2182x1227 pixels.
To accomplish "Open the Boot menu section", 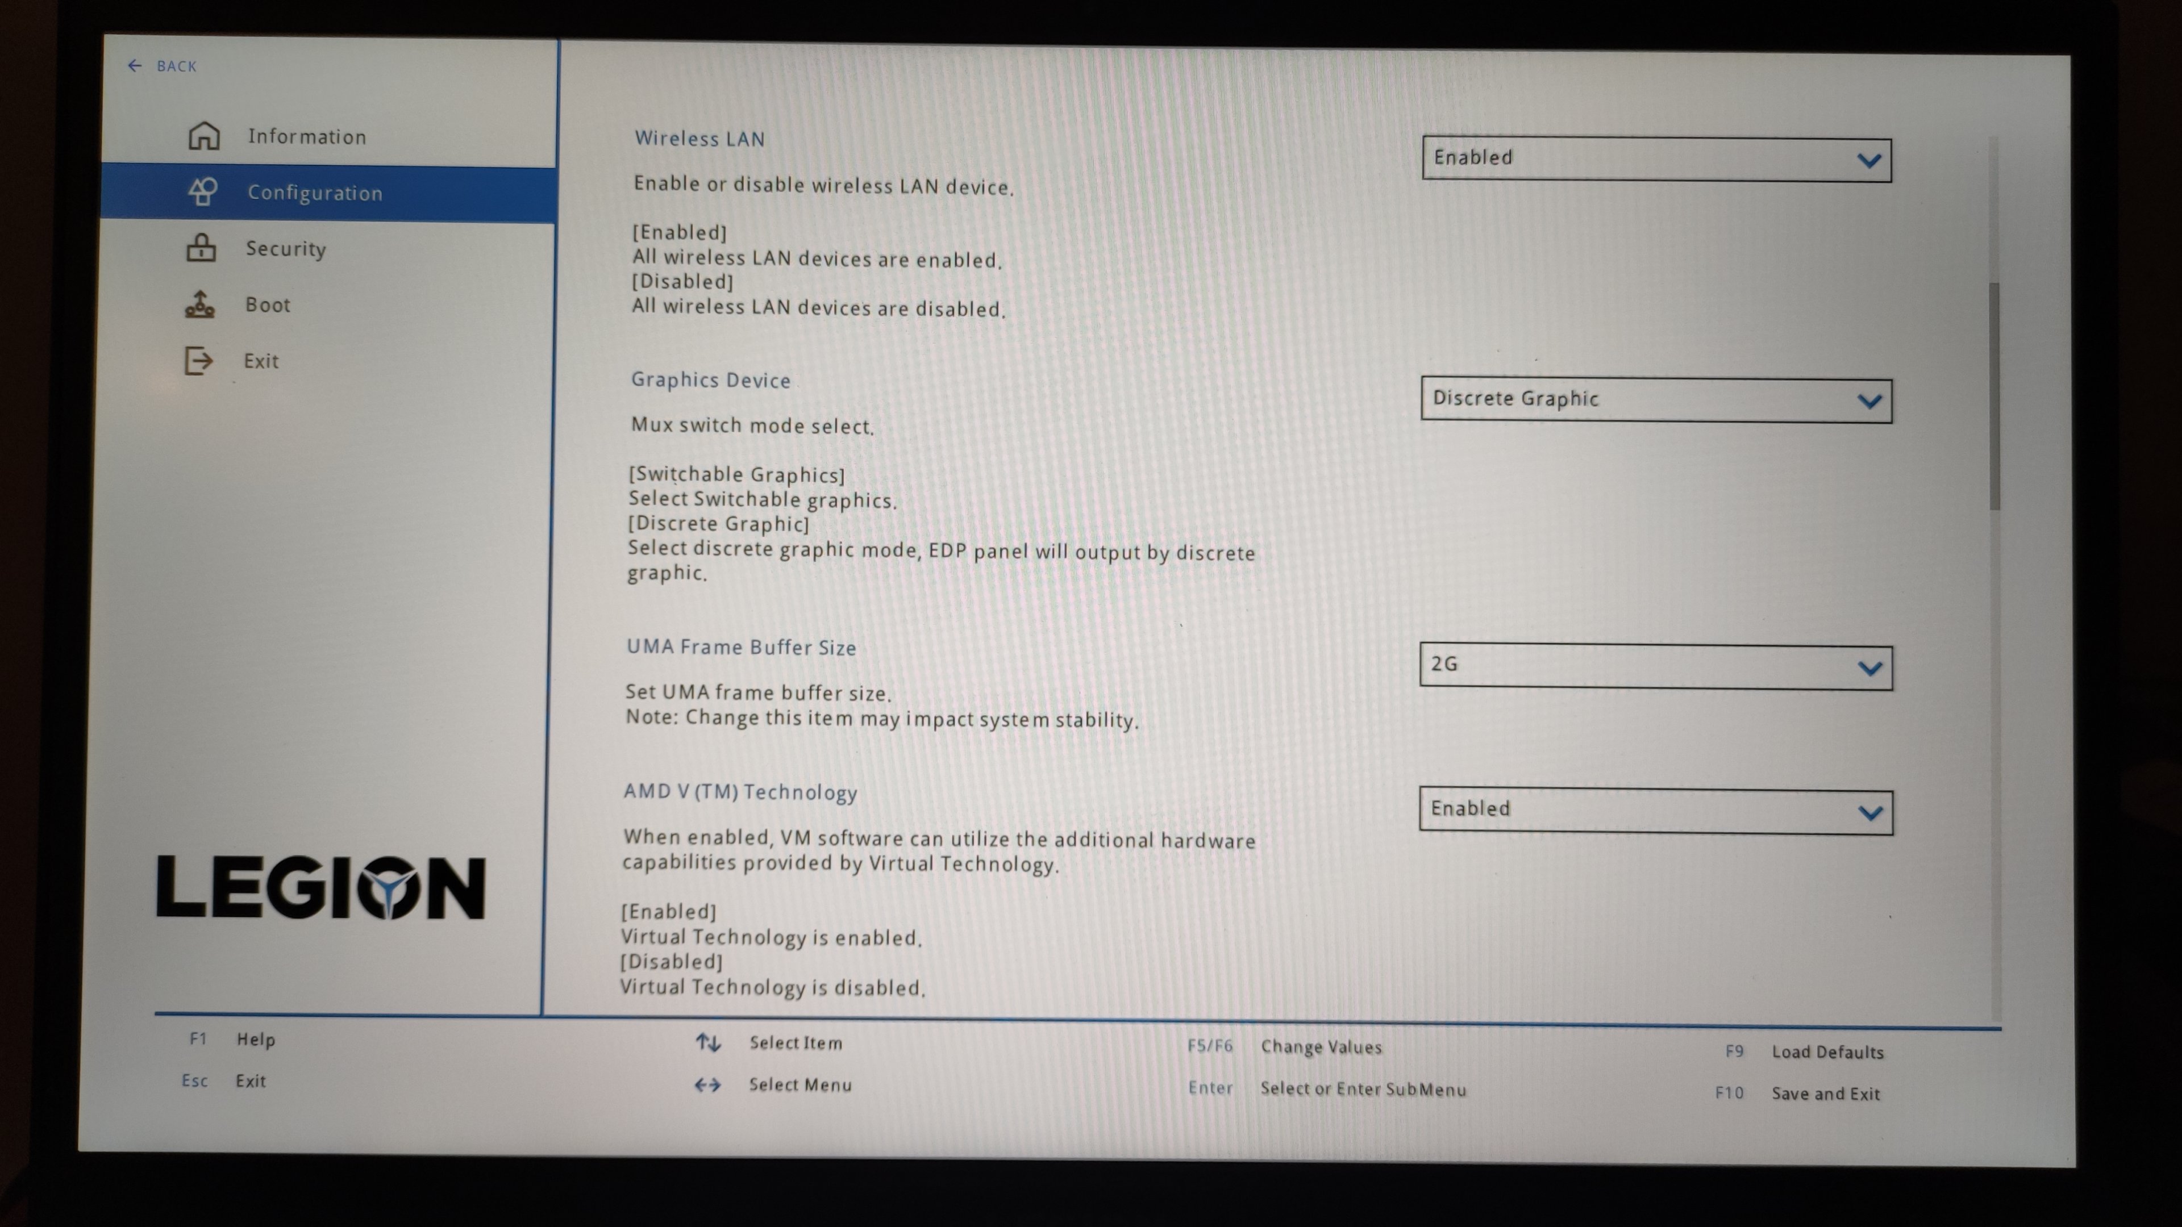I will pos(268,305).
